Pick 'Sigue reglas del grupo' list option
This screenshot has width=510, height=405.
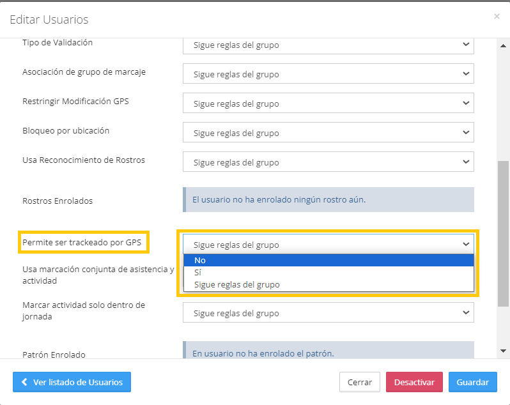pyautogui.click(x=328, y=284)
